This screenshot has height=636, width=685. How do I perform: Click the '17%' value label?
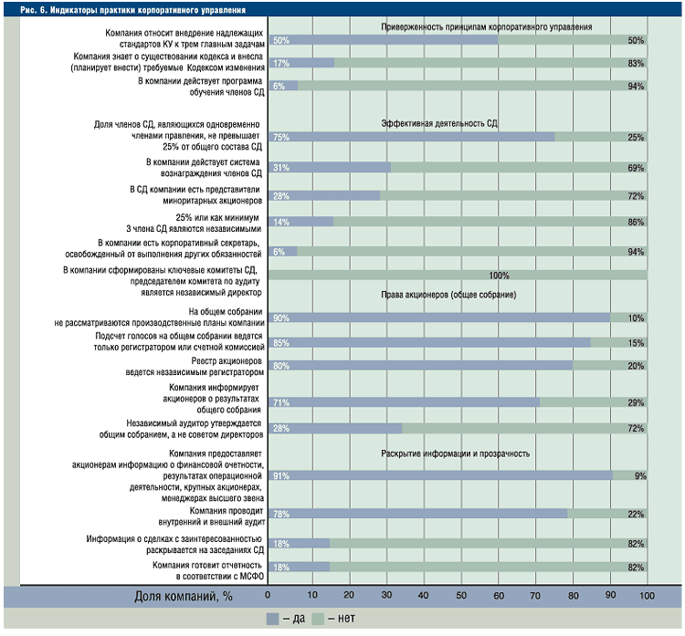coord(281,63)
